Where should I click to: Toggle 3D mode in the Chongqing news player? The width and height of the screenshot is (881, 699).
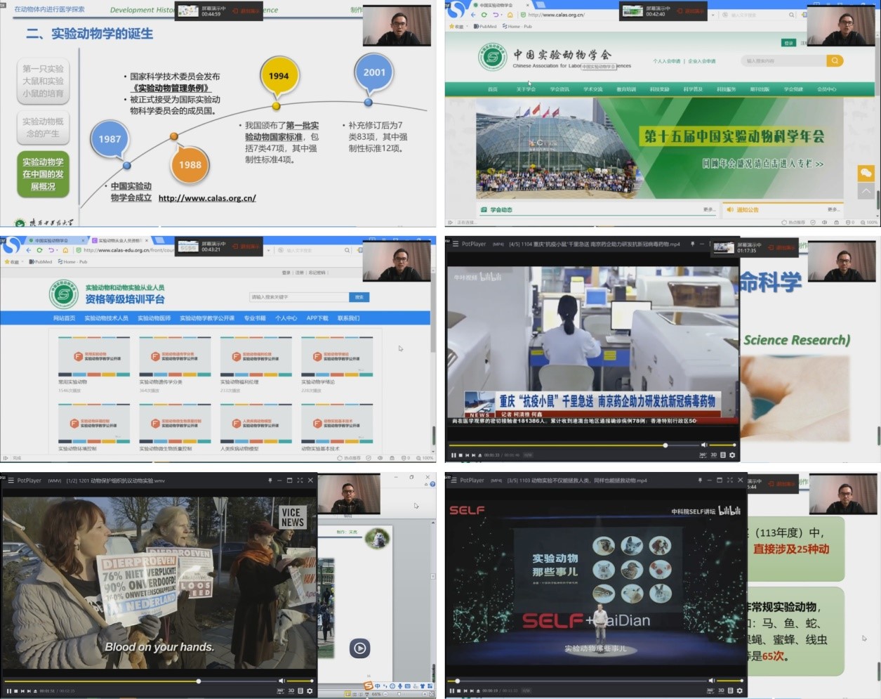[x=714, y=455]
